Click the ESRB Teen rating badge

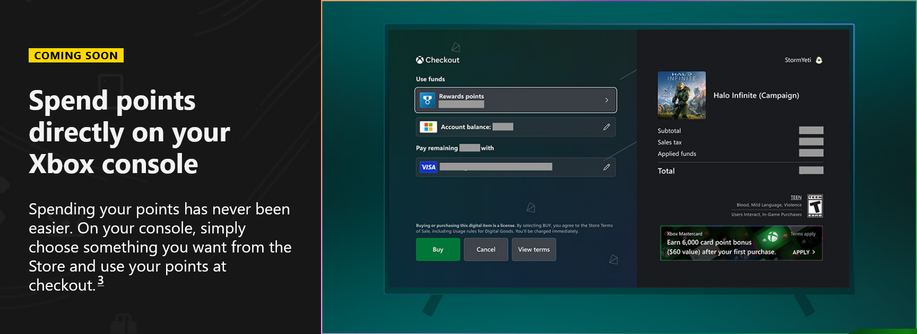coord(815,206)
